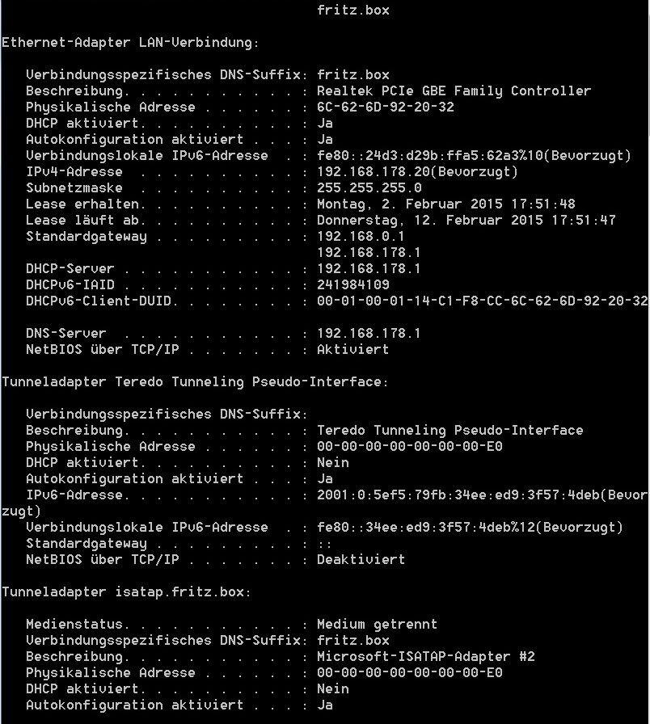
Task: Click the DHCPv6-Client-DUID value
Action: [x=483, y=301]
